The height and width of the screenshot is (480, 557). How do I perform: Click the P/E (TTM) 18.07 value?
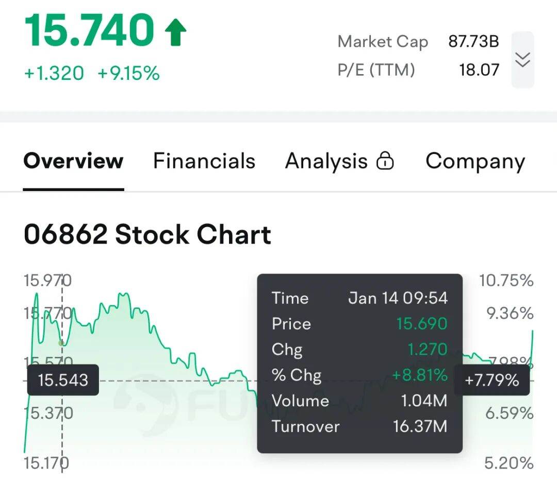coord(479,70)
